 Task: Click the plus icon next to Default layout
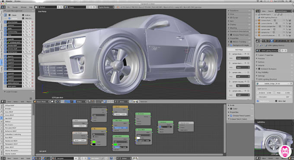tap(58, 7)
